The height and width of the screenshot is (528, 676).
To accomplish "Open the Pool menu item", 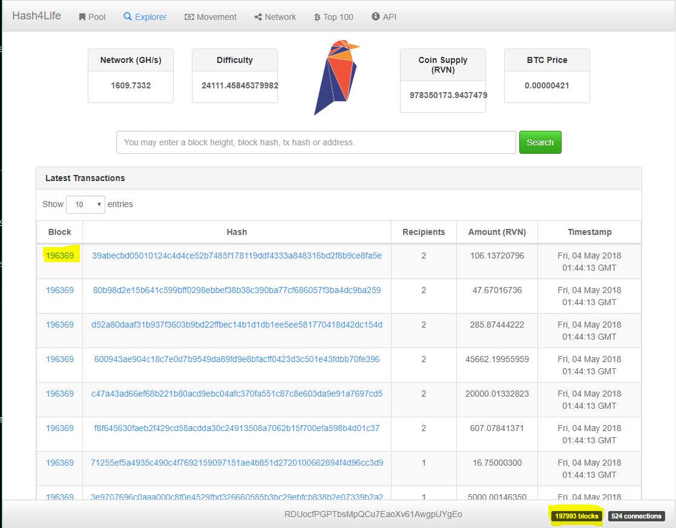I will point(92,17).
